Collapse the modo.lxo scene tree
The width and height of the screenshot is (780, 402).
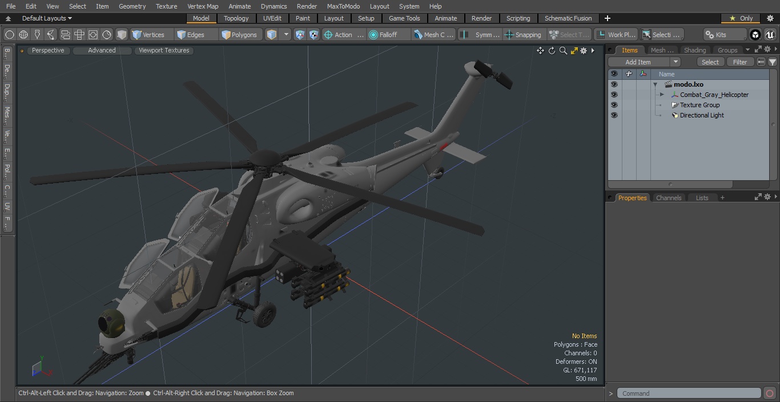coord(656,84)
